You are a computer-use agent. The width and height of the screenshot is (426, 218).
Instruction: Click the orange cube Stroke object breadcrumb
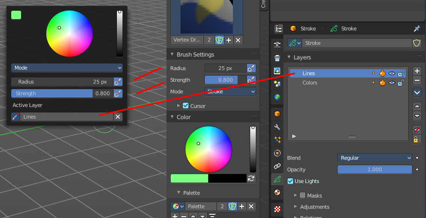pyautogui.click(x=303, y=28)
